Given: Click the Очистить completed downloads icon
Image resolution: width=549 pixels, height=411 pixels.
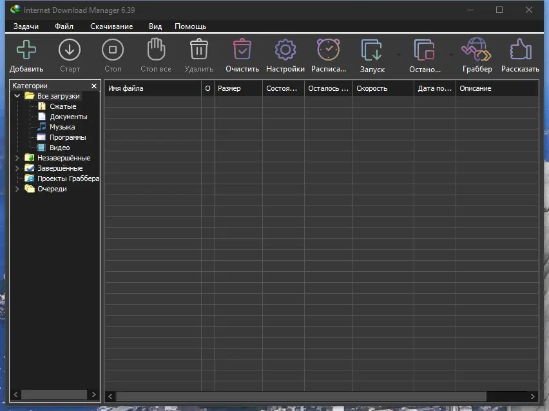Looking at the screenshot, I should point(242,49).
